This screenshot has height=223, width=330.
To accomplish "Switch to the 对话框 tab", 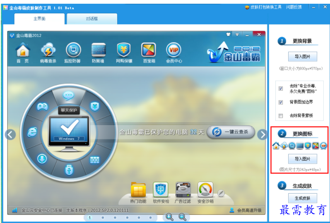I will (x=92, y=19).
